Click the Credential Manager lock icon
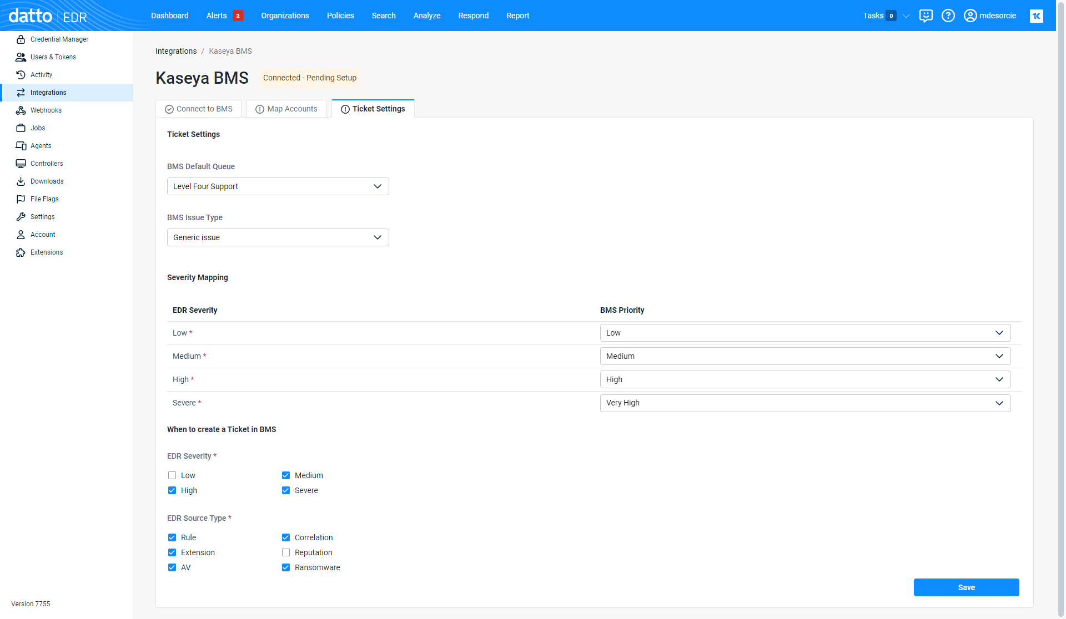 21,39
